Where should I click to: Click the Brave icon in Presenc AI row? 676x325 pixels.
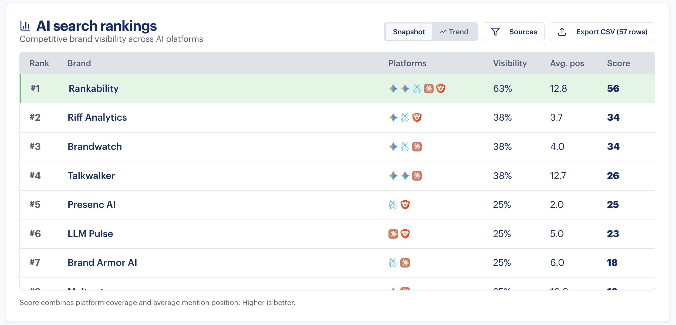(x=405, y=205)
